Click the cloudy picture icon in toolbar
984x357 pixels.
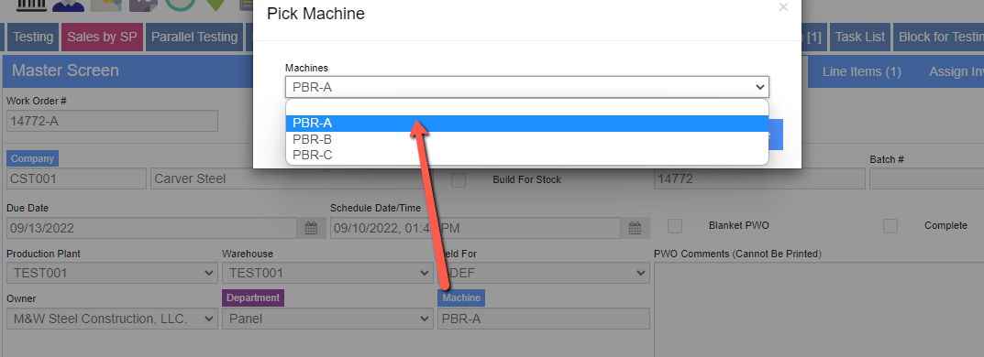point(105,5)
